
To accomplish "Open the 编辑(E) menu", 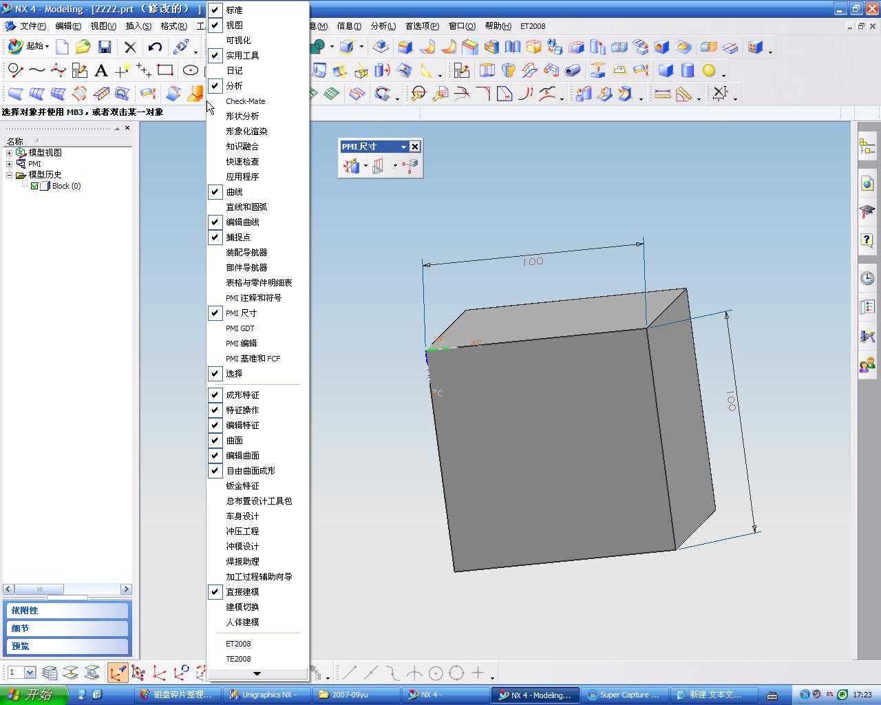I will (x=67, y=26).
